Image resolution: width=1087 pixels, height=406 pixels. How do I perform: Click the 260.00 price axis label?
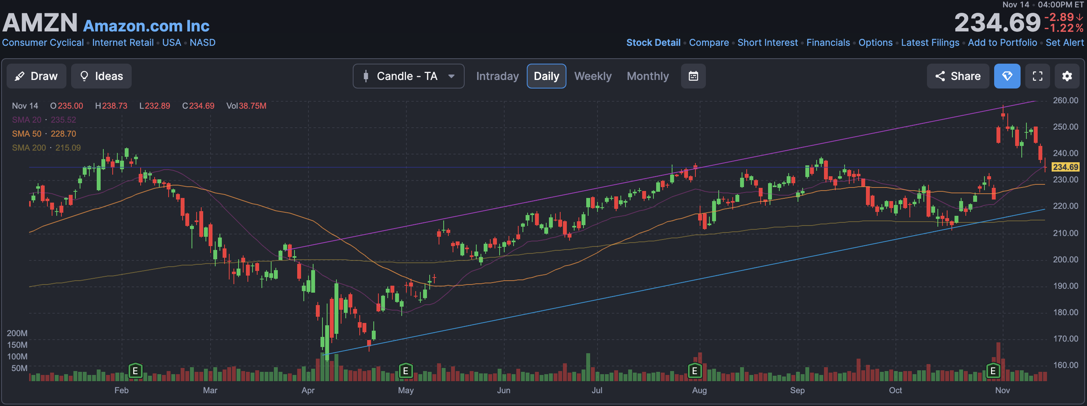(x=1066, y=101)
